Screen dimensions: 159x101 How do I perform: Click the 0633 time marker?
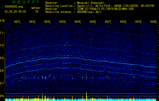tap(47, 22)
